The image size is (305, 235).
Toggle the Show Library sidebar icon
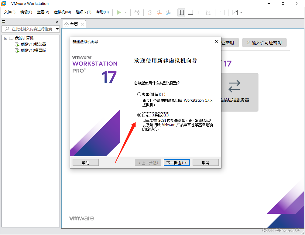pyautogui.click(x=181, y=12)
